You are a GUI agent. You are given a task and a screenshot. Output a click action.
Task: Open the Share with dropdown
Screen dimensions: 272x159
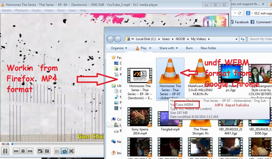click(x=169, y=48)
